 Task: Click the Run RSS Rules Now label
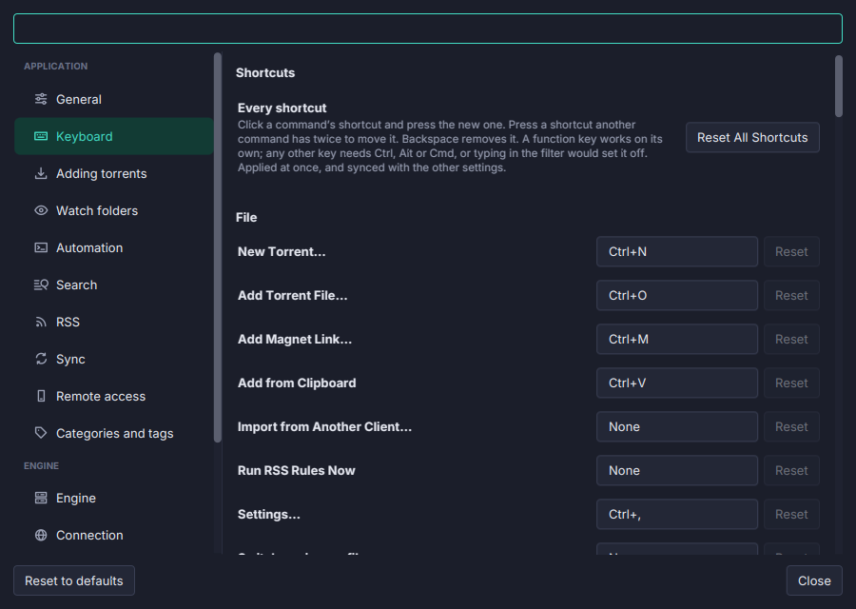(x=297, y=470)
